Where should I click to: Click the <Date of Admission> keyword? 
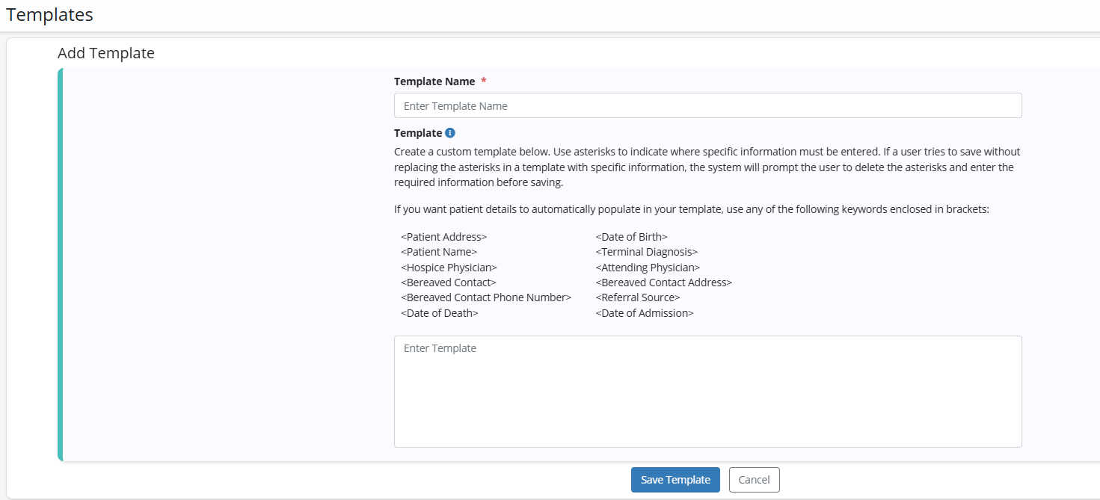coord(645,313)
